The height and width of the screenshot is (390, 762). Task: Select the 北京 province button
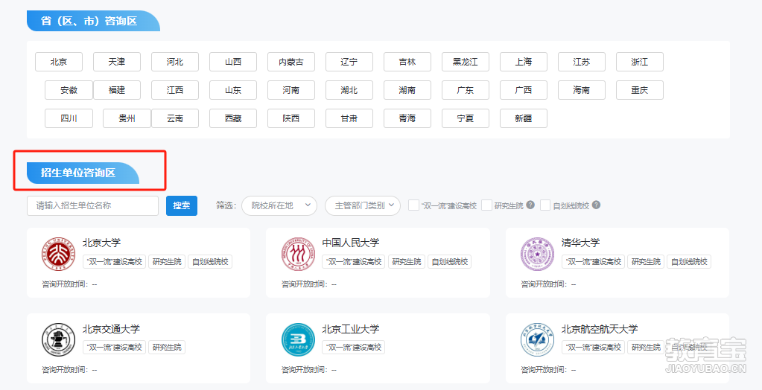(x=59, y=62)
